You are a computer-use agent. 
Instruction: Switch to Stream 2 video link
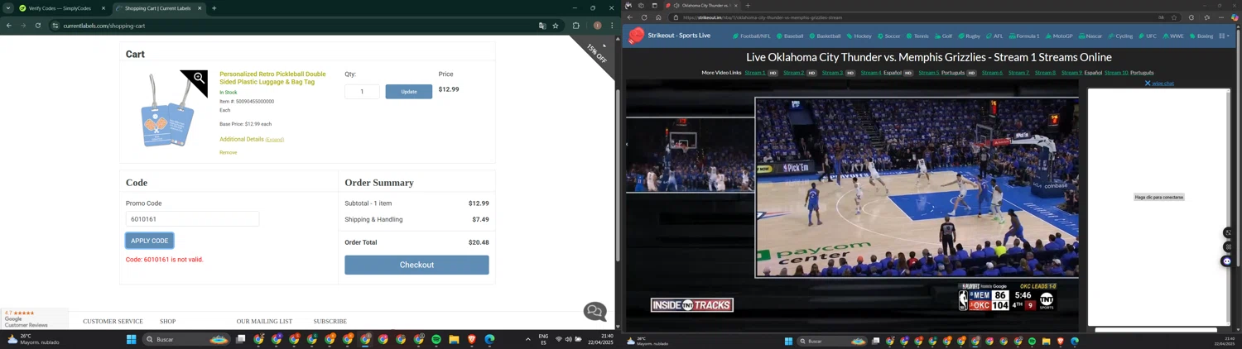[793, 73]
